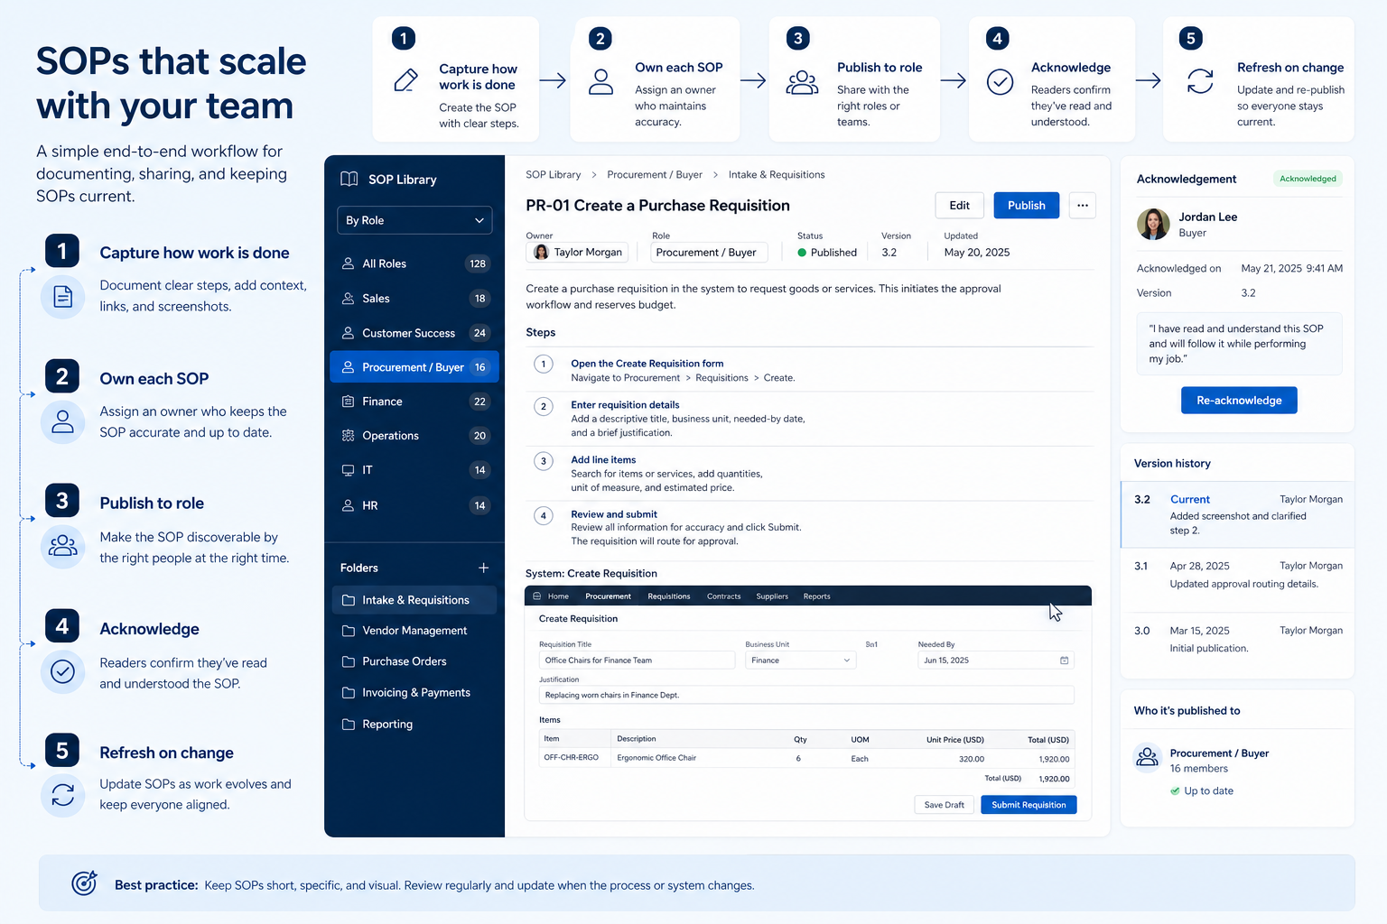This screenshot has height=924, width=1387.
Task: Open the Needed By date field
Action: (x=996, y=661)
